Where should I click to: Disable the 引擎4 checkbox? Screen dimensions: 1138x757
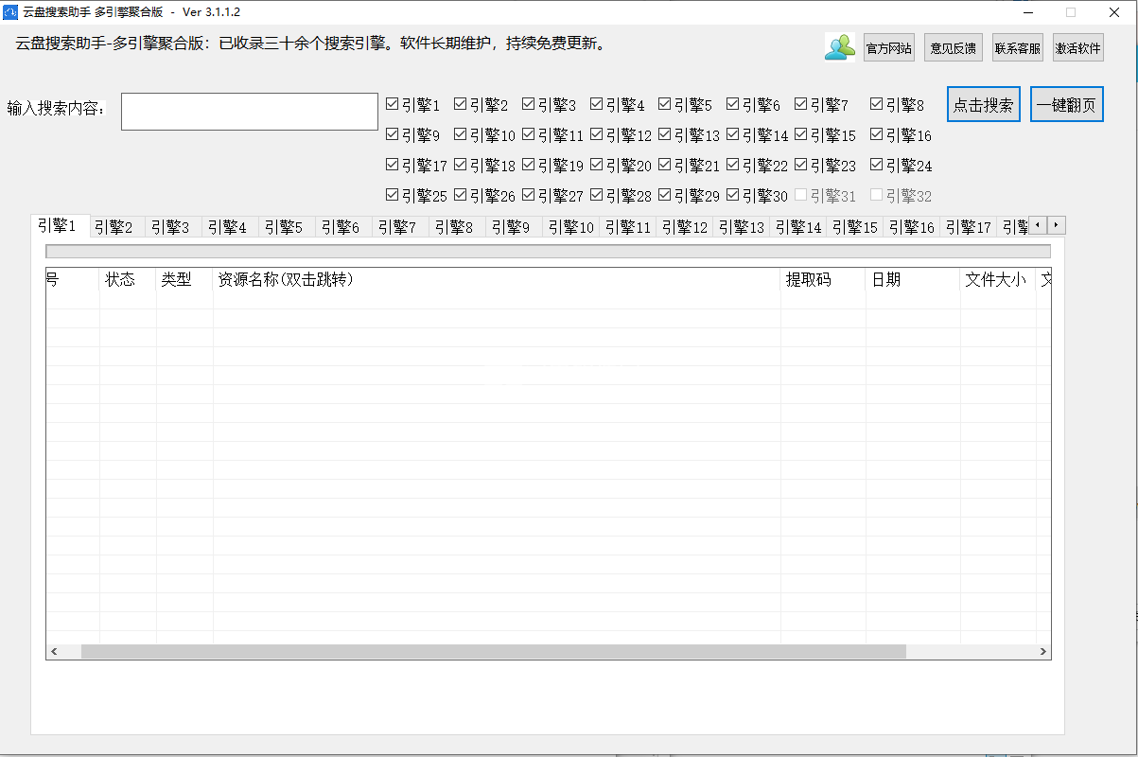point(597,104)
